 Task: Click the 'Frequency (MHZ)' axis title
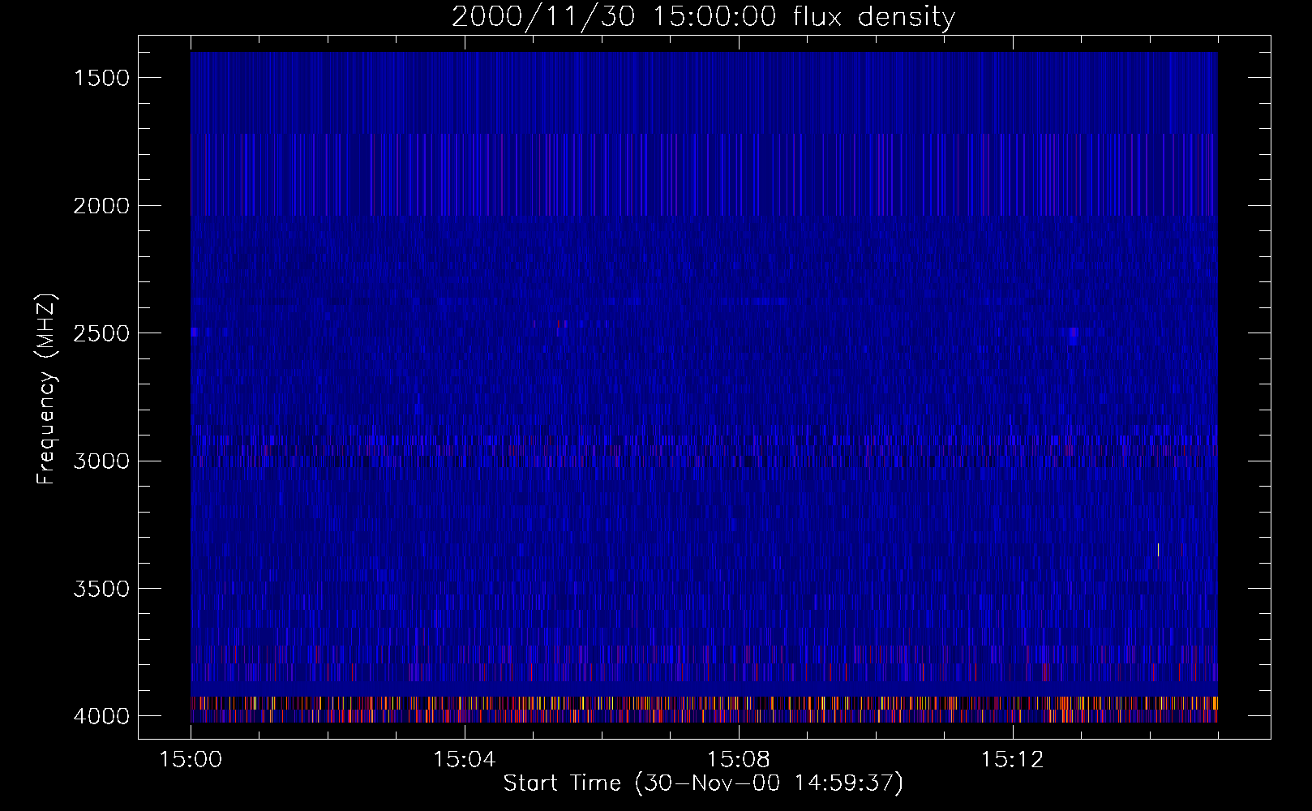tap(47, 388)
